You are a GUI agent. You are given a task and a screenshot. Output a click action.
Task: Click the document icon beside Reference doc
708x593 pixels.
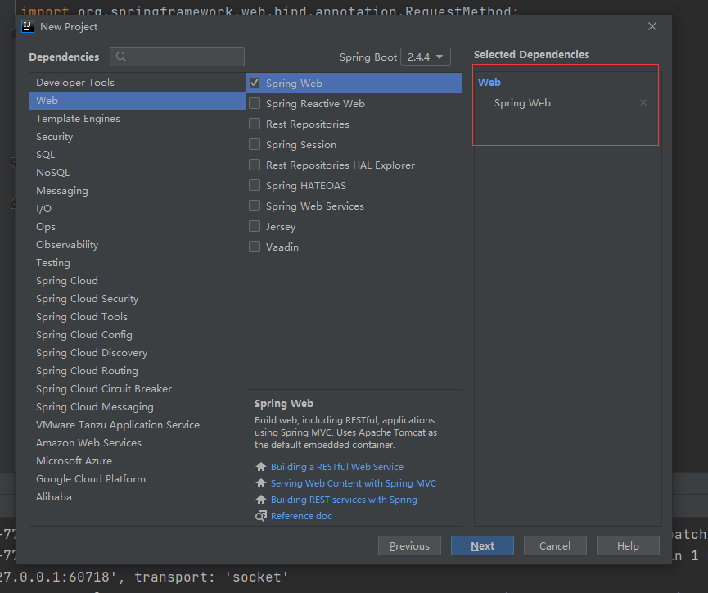click(261, 516)
